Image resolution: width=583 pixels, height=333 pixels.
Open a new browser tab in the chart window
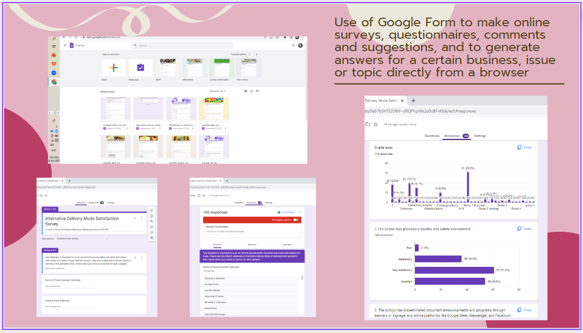[413, 101]
